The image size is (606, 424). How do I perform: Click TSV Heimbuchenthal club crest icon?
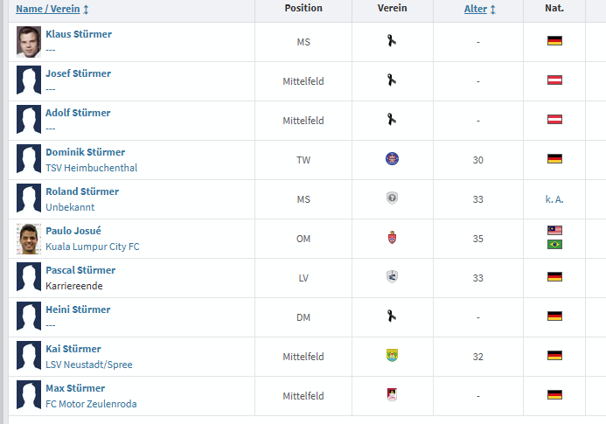click(x=392, y=159)
